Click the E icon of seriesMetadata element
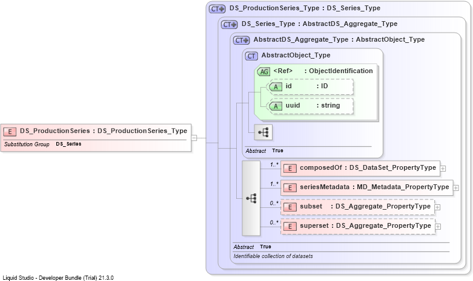 point(290,188)
